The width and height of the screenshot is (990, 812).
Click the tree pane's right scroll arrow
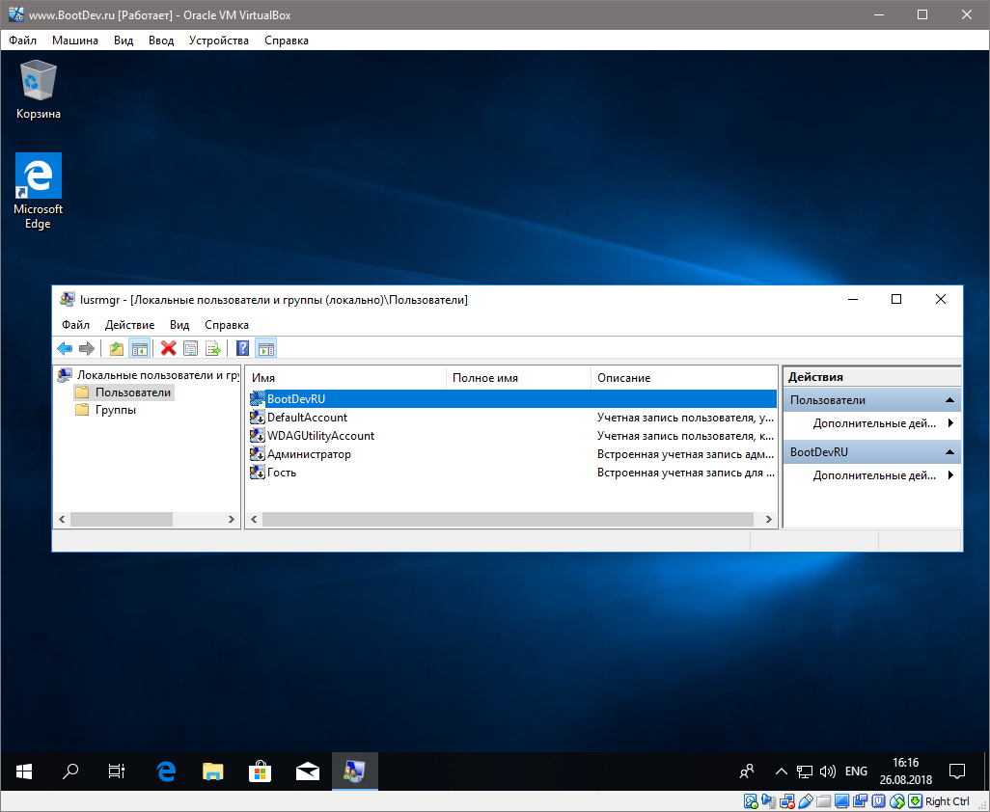coord(231,519)
